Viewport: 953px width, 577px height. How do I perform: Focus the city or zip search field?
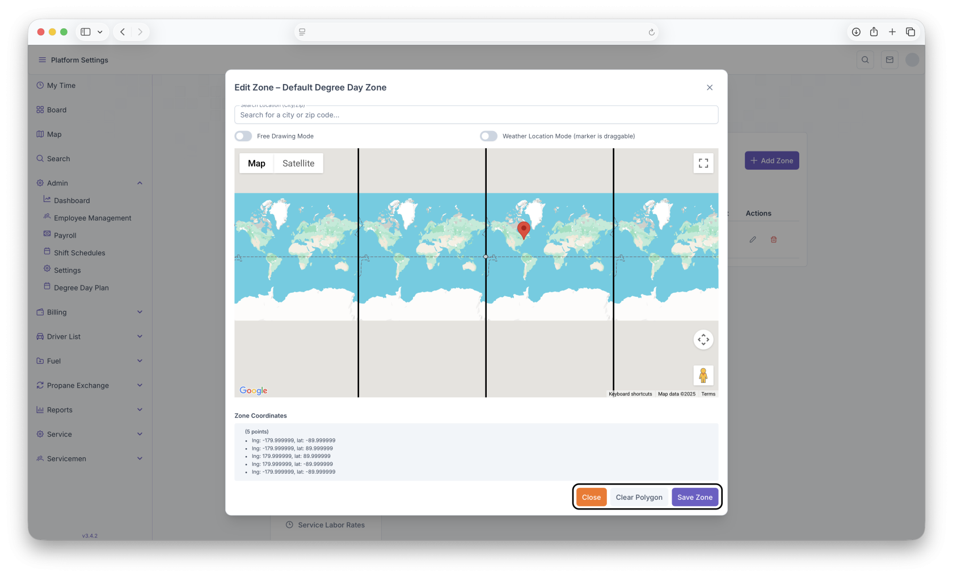coord(475,115)
